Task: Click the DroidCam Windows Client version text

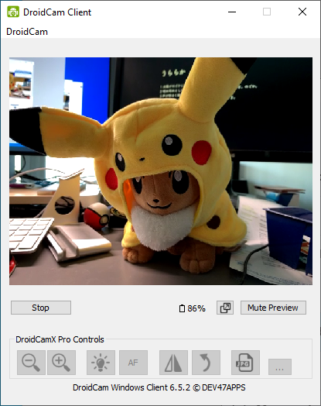Action: point(159,387)
